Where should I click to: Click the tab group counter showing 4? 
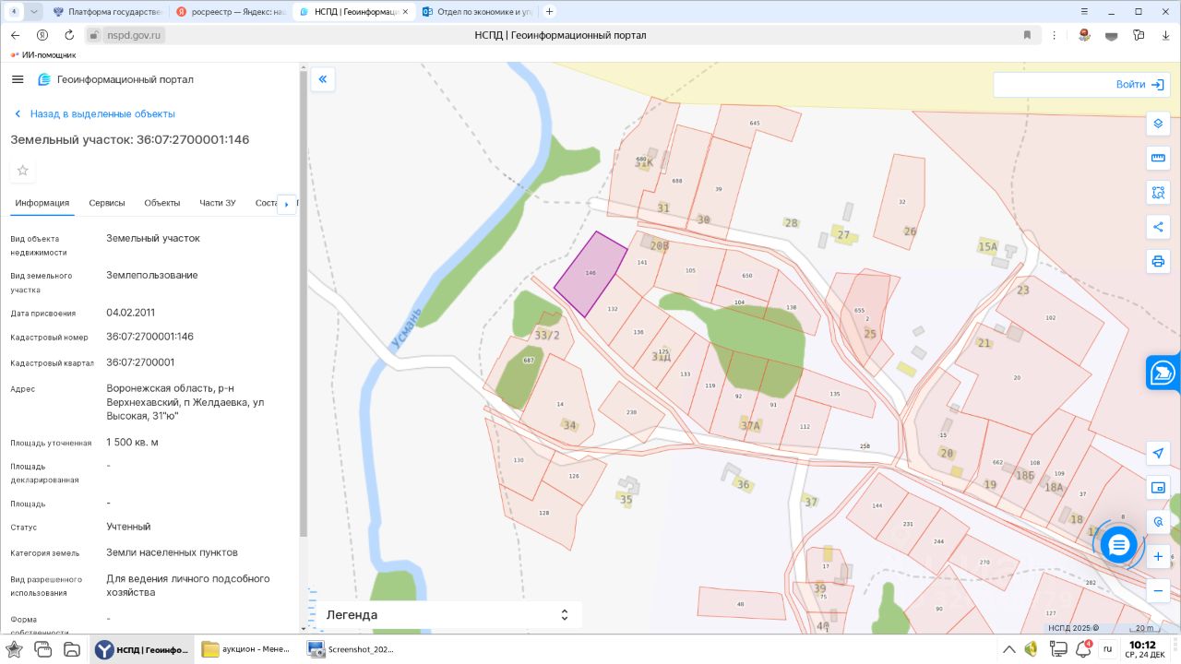(13, 11)
